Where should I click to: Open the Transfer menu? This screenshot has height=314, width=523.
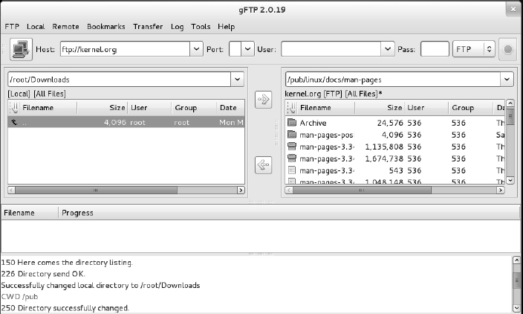pyautogui.click(x=148, y=26)
